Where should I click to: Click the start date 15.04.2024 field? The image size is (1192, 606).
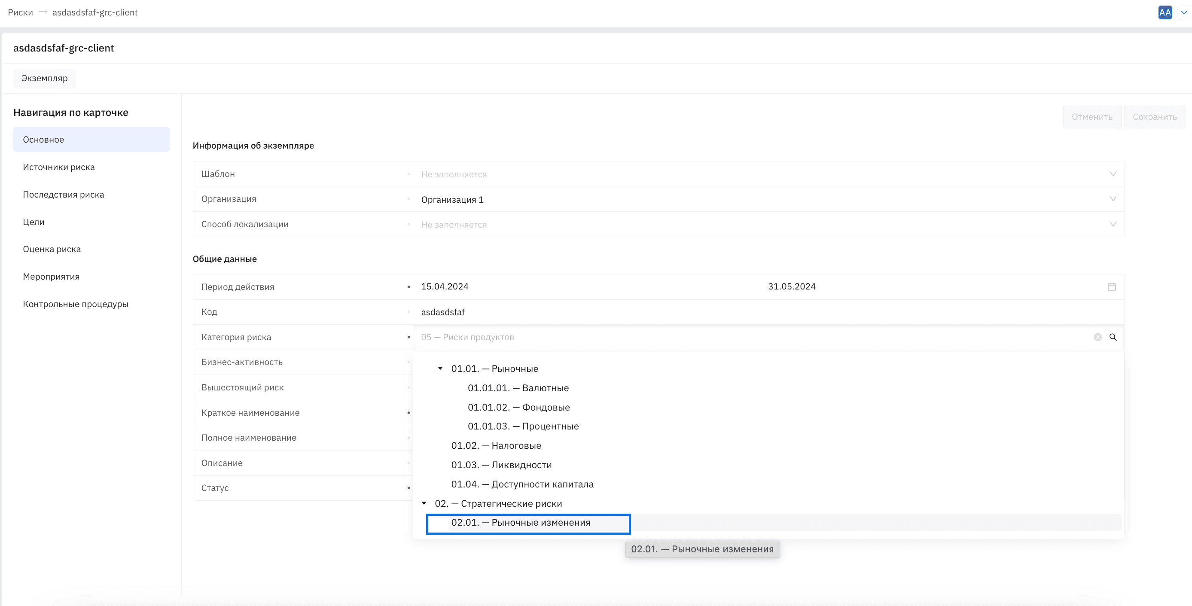pyautogui.click(x=445, y=287)
